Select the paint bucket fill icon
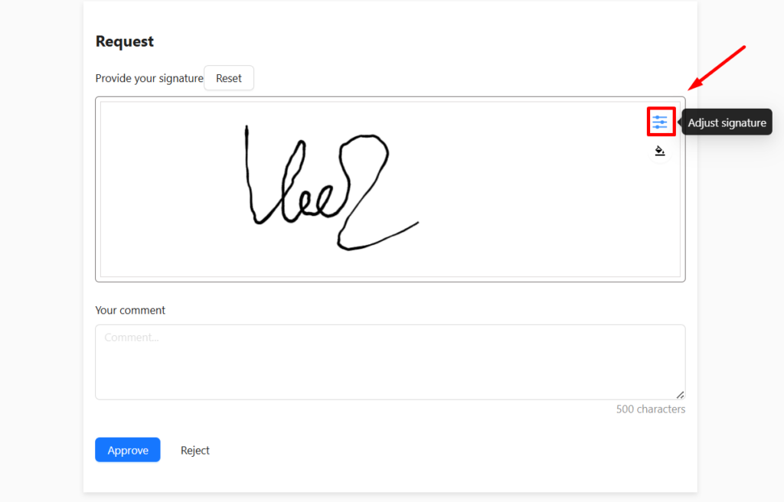This screenshot has width=784, height=502. (660, 151)
